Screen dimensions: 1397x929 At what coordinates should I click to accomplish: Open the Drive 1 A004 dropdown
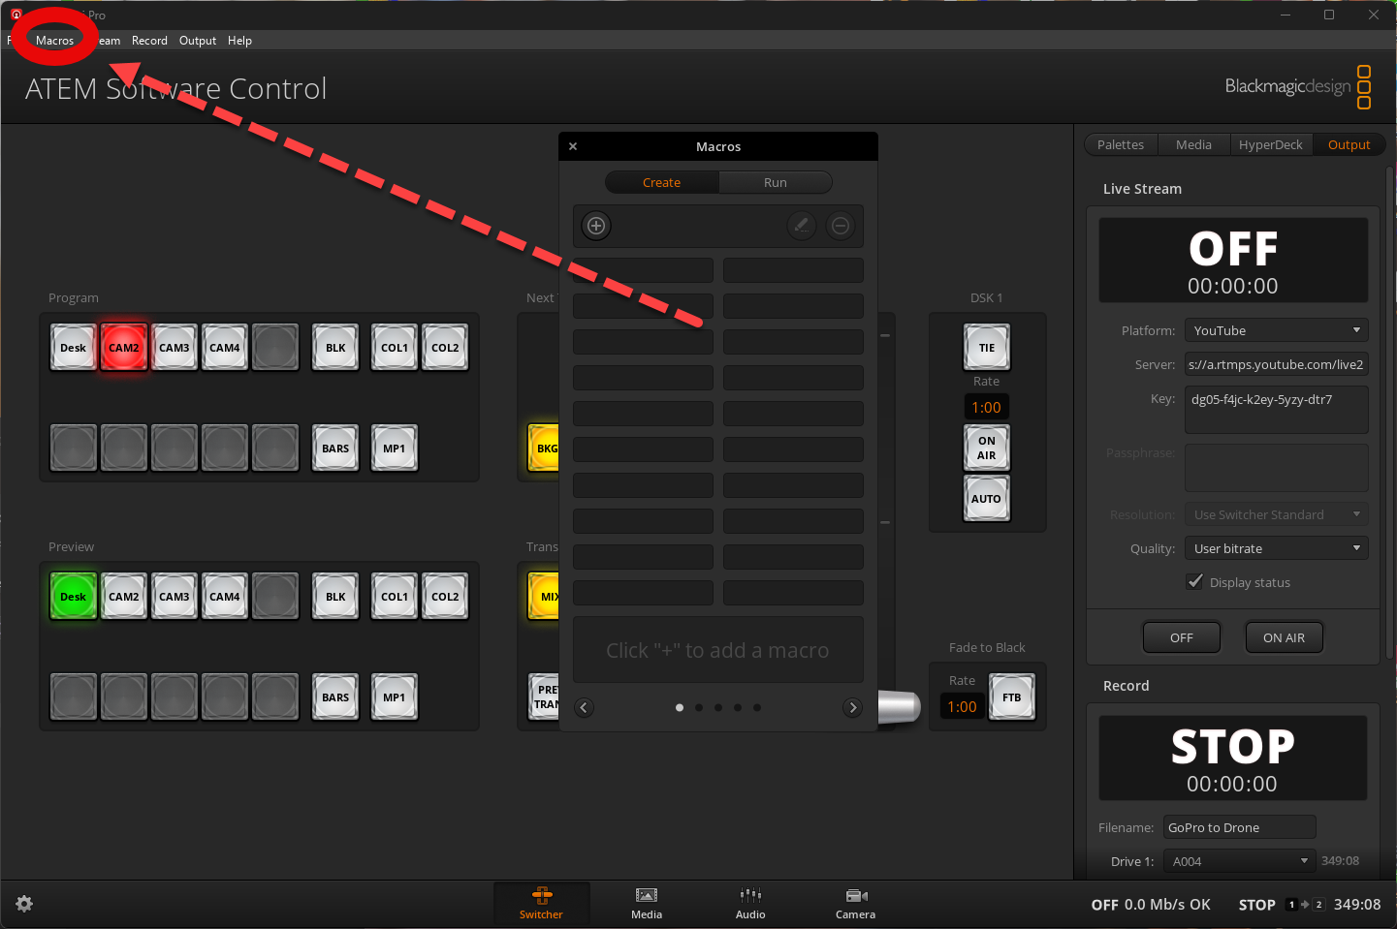[1239, 861]
